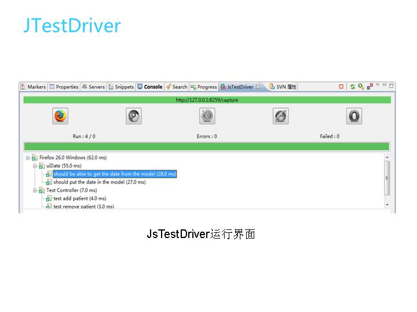
Task: Click the Chrome browser capture icon
Action: tap(134, 116)
